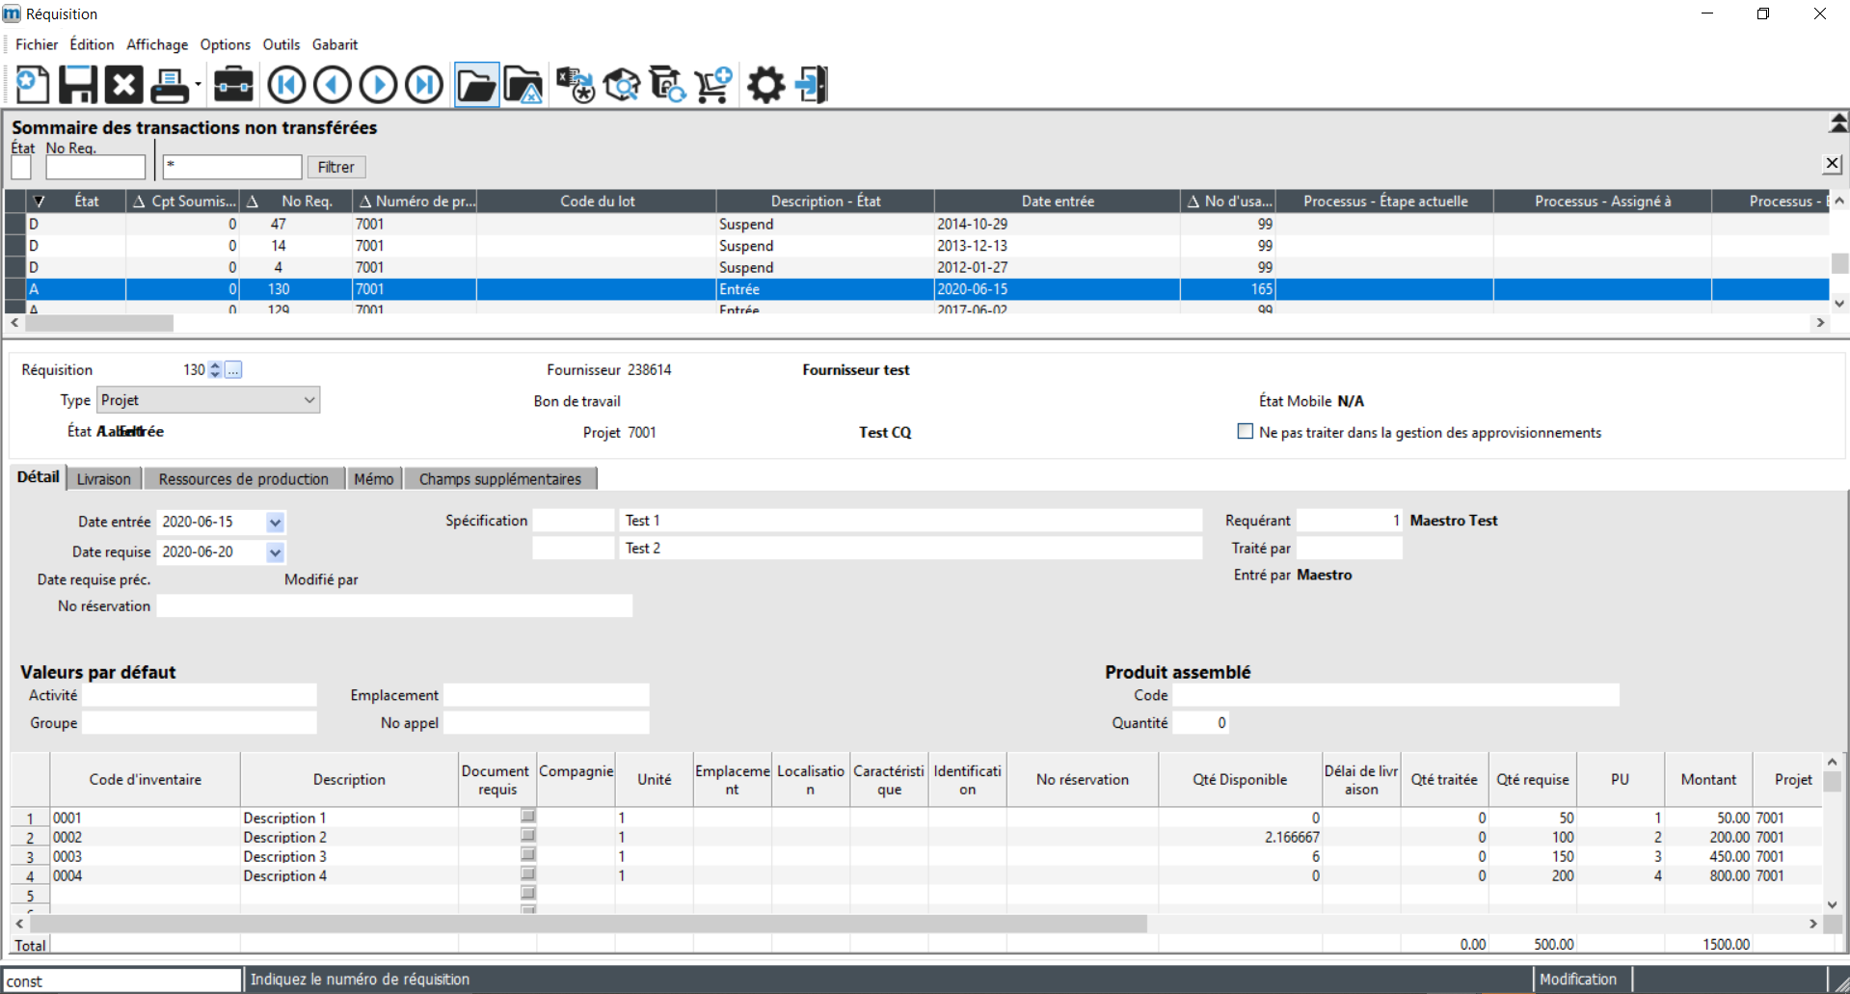Go to the first record
Screen dimensions: 1850x994
tap(286, 85)
